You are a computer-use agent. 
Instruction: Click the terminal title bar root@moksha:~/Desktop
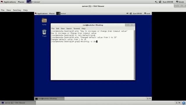coord(93,25)
